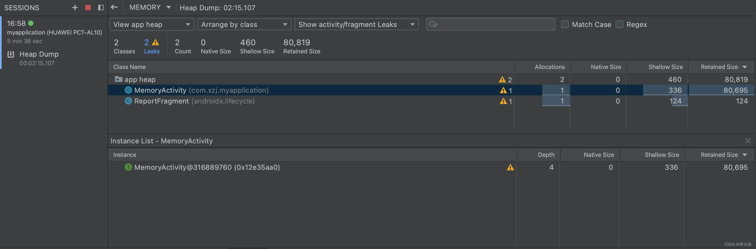
Task: Open the Arrange by class dropdown
Action: tap(244, 24)
